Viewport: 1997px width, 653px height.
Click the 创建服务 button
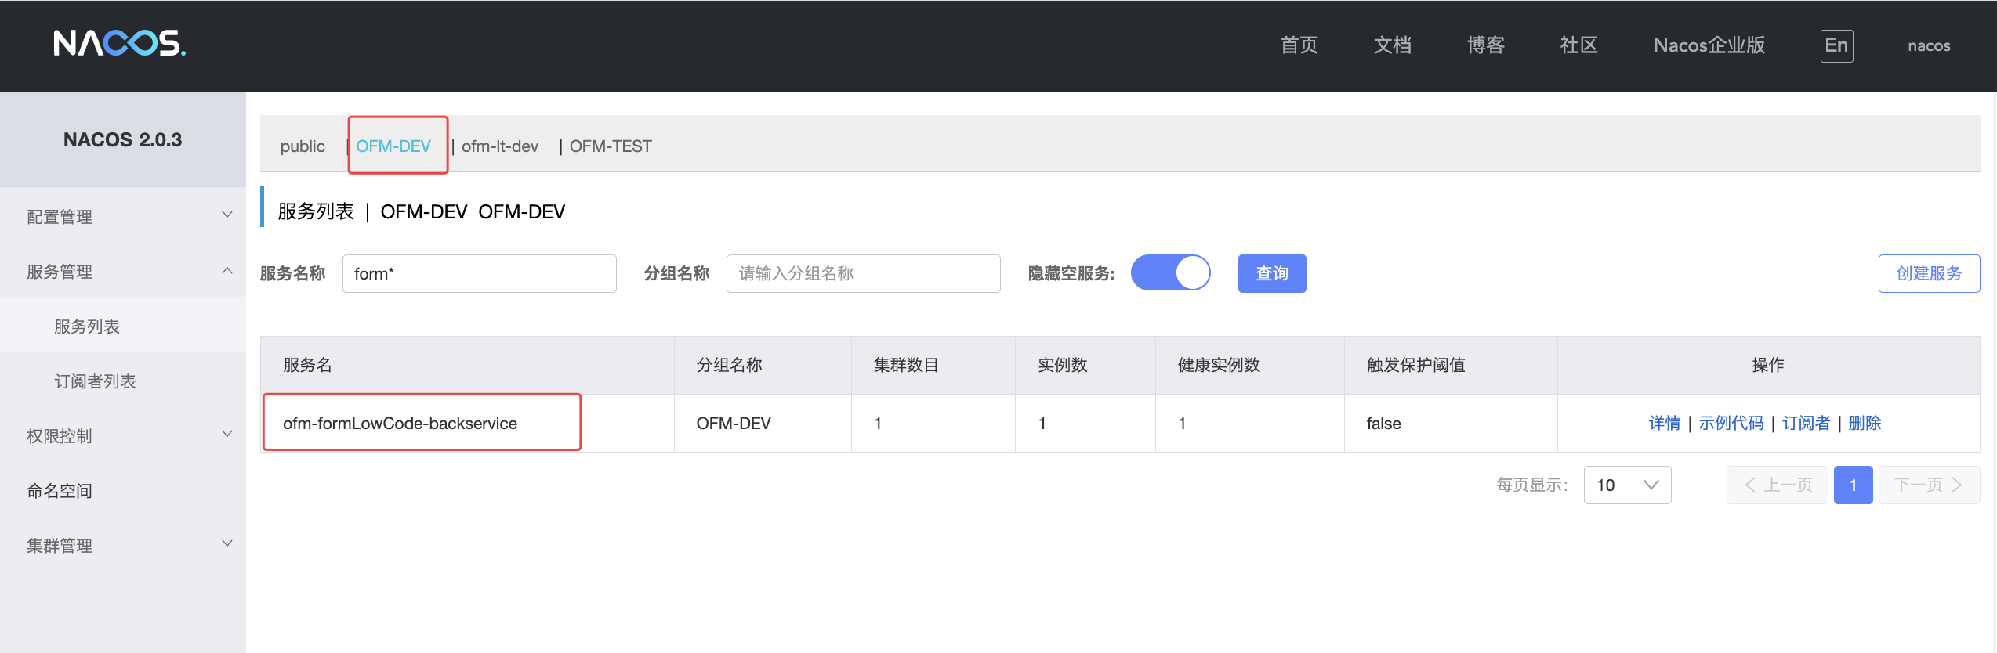tap(1929, 273)
